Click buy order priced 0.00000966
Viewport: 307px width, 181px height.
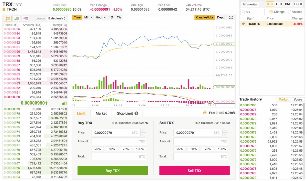35,168
